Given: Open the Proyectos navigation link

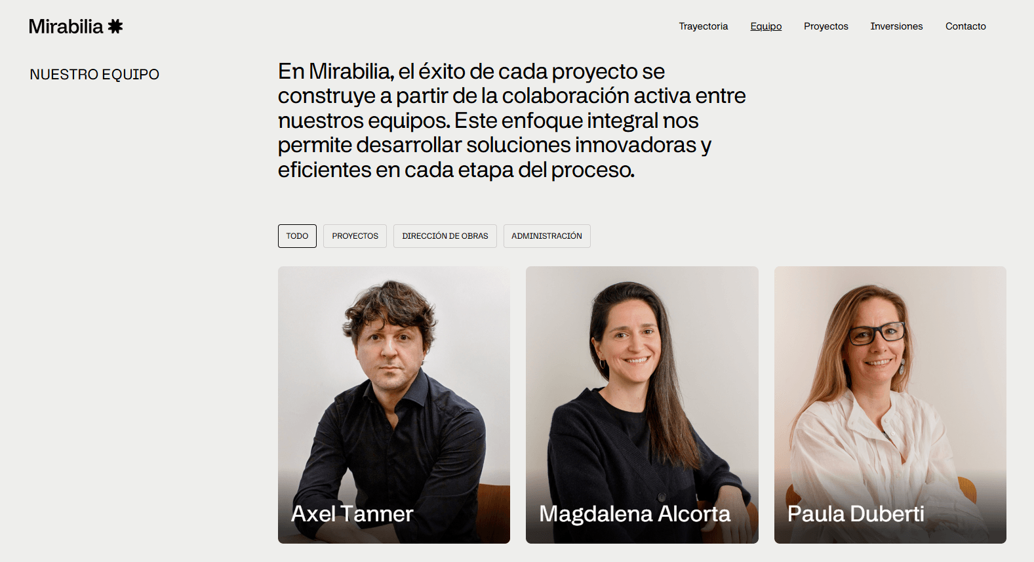Looking at the screenshot, I should pyautogui.click(x=825, y=26).
